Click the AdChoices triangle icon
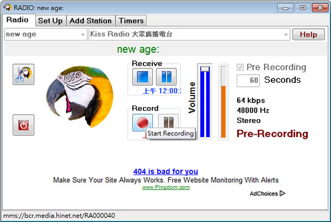 click(282, 193)
